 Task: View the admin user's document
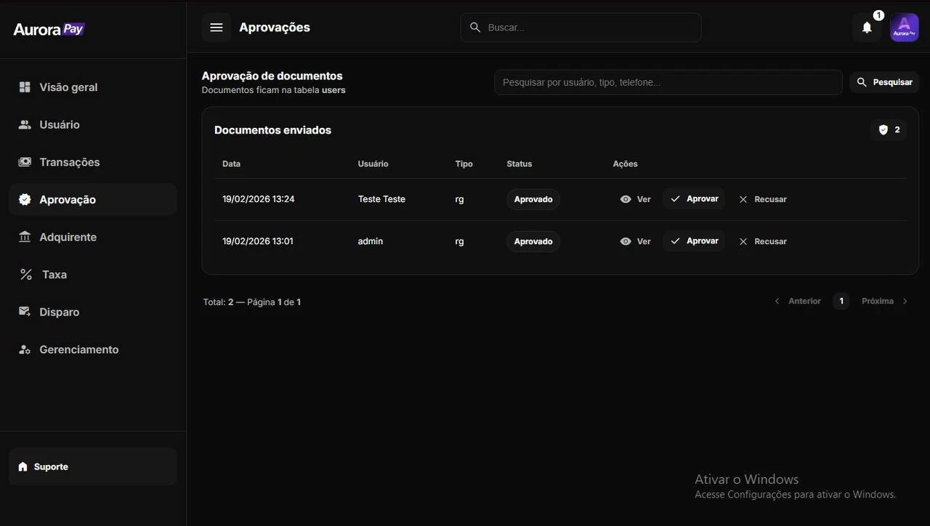[635, 241]
